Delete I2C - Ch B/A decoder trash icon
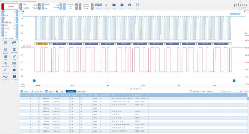 click(17, 39)
